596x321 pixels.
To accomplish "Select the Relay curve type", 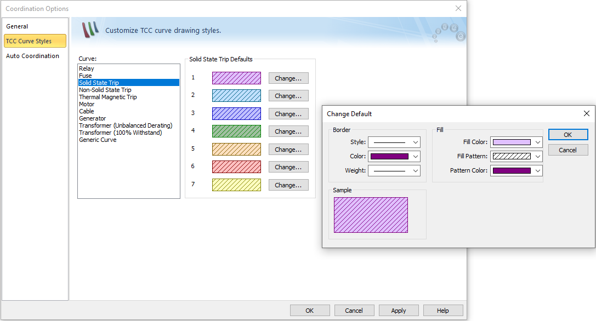I will pos(86,68).
